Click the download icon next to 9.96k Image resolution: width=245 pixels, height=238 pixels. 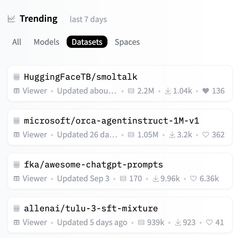[x=155, y=178]
